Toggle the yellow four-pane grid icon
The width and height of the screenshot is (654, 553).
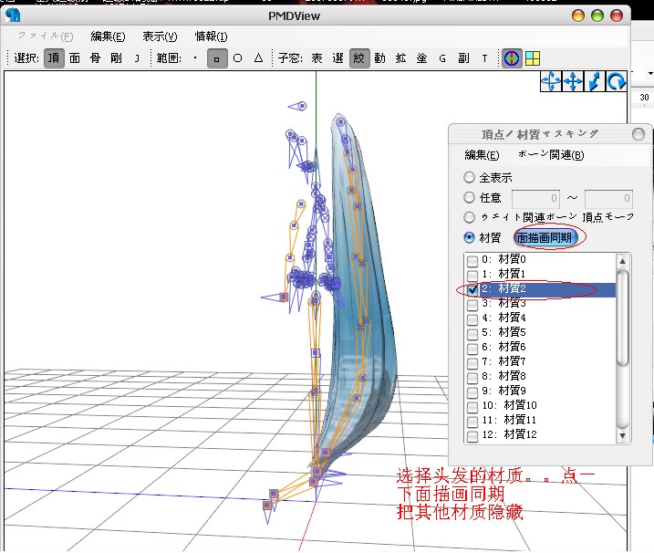point(533,58)
